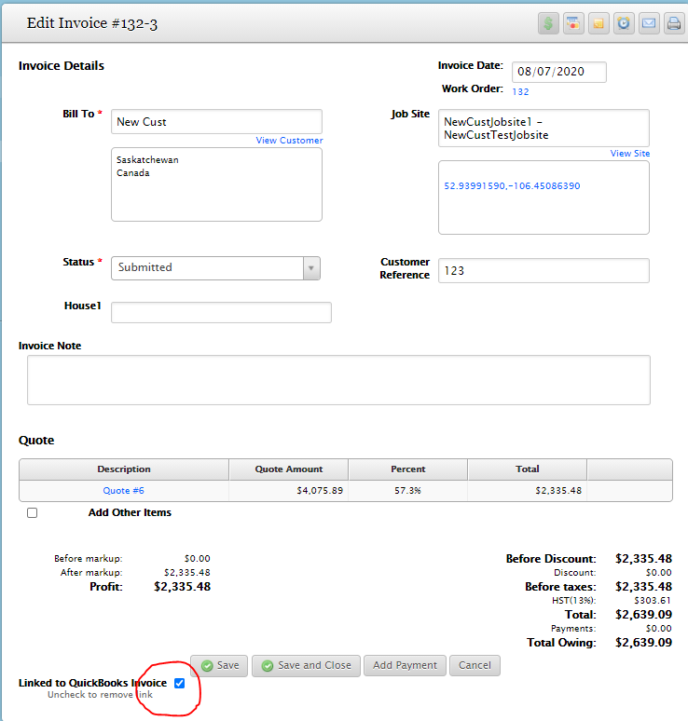Click the orange sticky note icon
Viewport: 688px width, 721px height.
[x=599, y=23]
